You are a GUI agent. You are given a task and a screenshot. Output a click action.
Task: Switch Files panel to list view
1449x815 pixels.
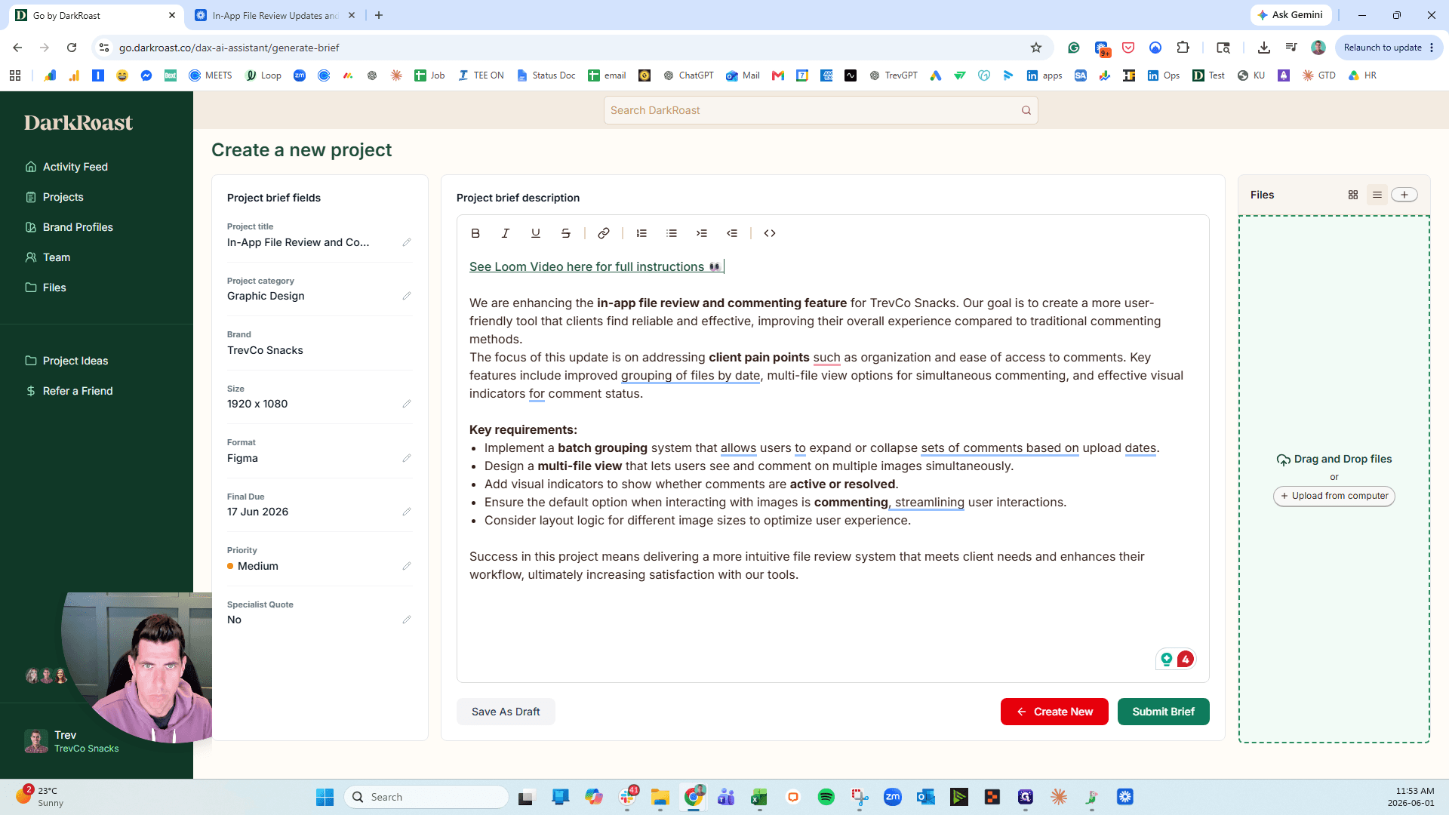pyautogui.click(x=1377, y=195)
